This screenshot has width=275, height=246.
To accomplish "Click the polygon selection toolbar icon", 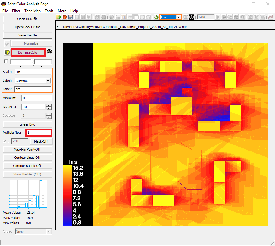I will click(x=148, y=17).
